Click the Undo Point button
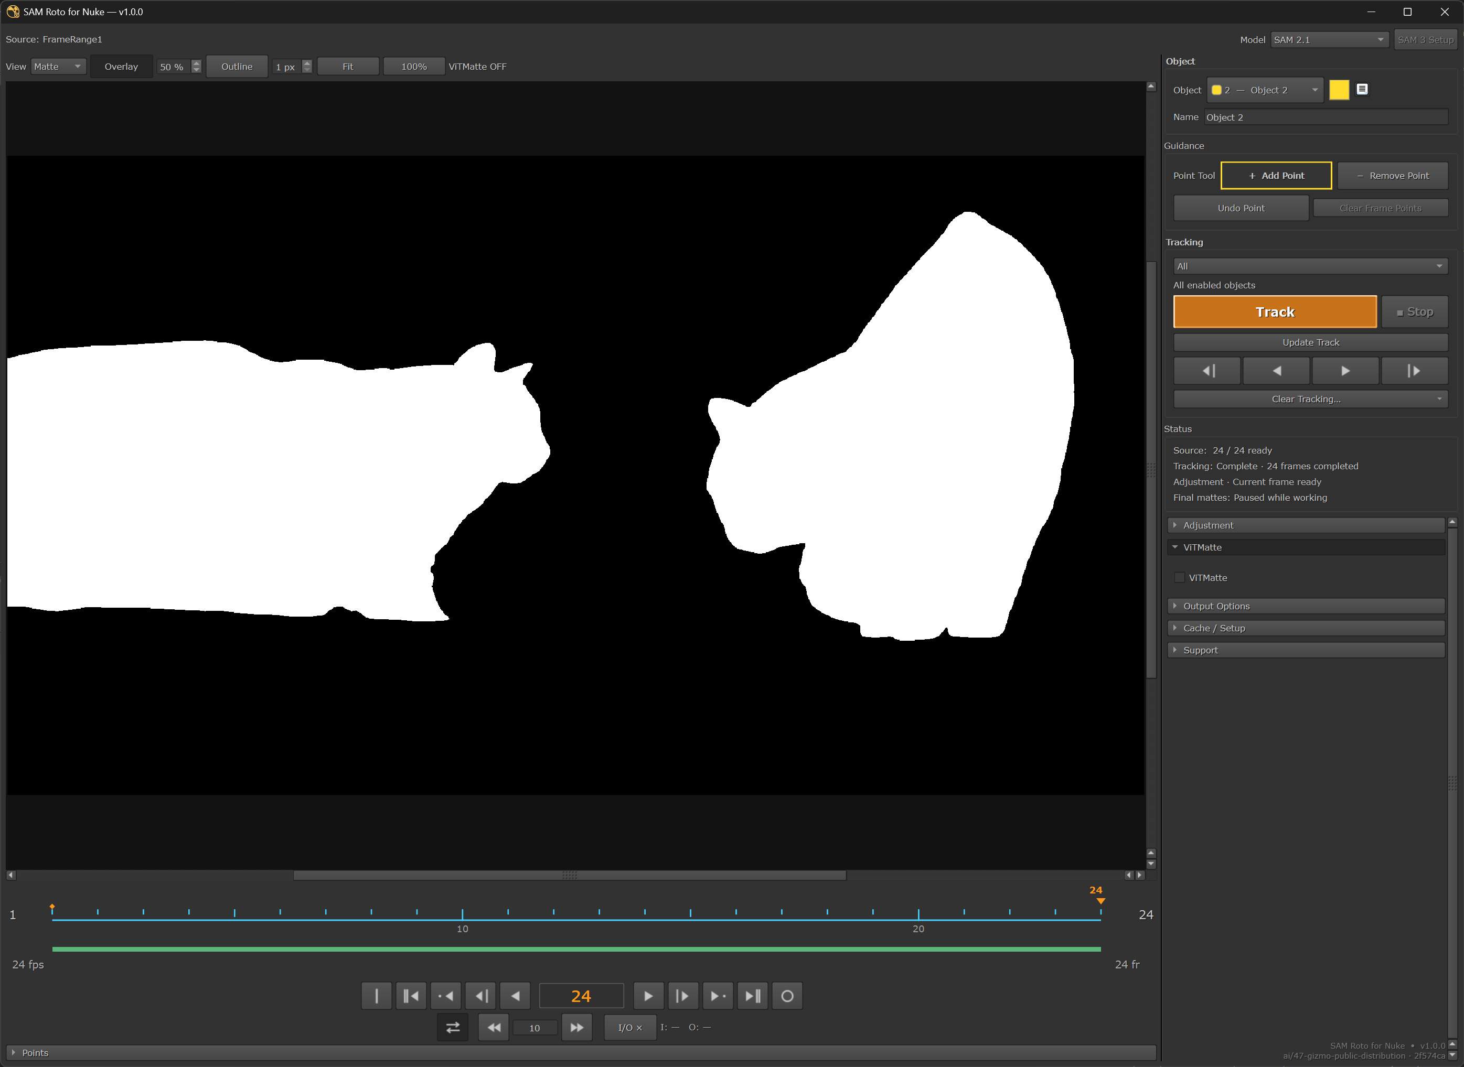 tap(1241, 208)
